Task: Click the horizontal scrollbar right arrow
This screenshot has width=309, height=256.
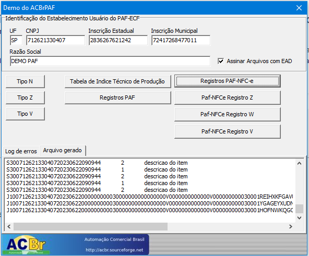Action: tap(291, 226)
